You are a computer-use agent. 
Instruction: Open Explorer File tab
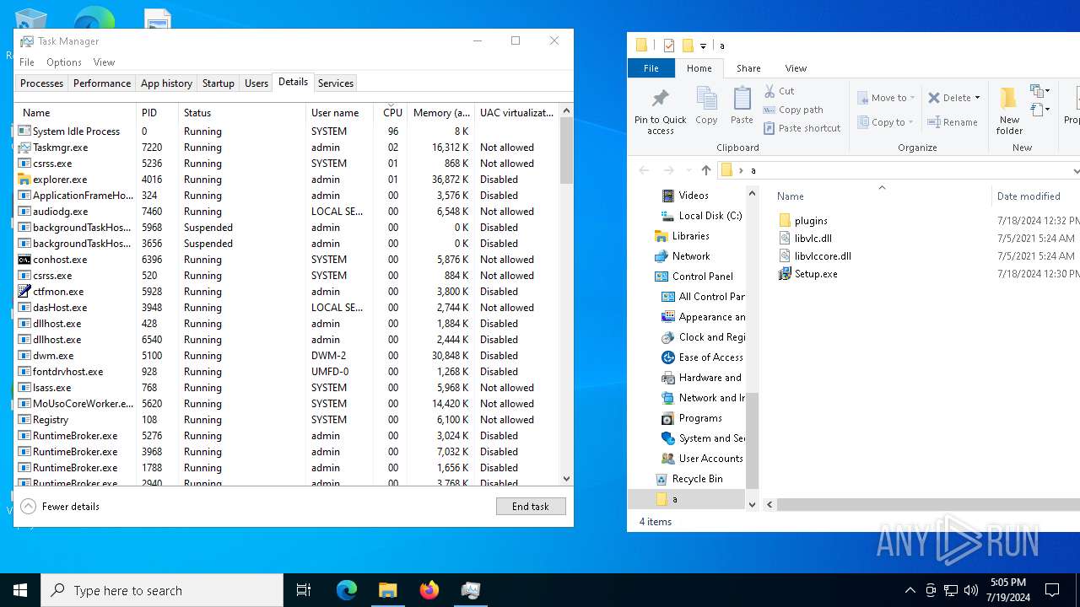(x=651, y=68)
